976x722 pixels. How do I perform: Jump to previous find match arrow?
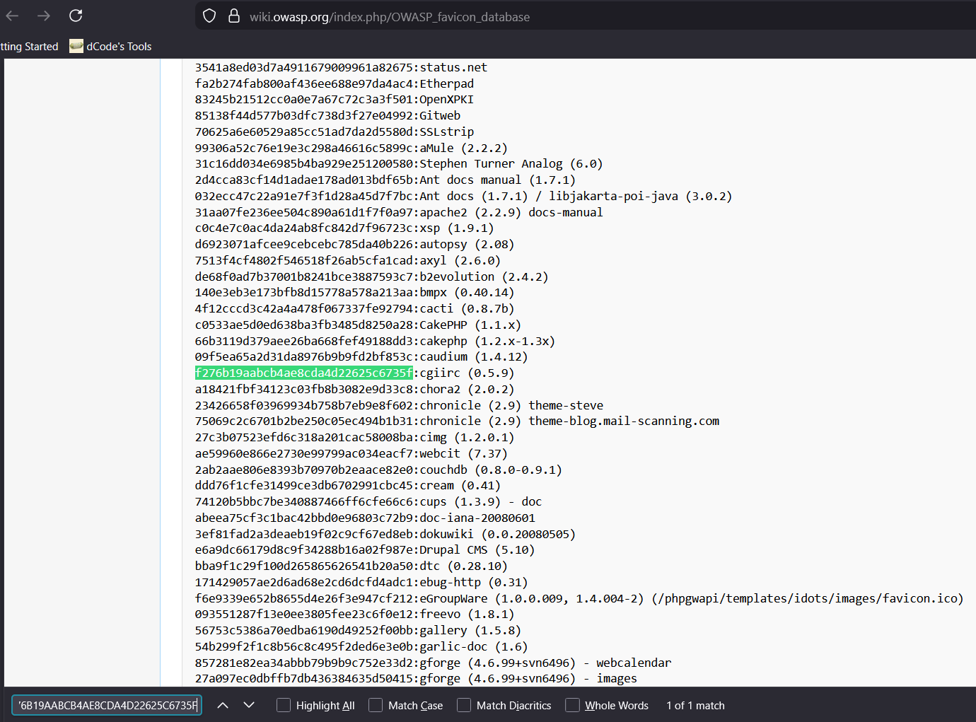pos(222,706)
